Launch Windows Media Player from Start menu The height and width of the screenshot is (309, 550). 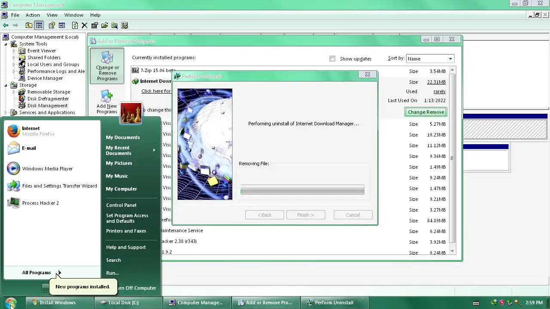pyautogui.click(x=52, y=169)
